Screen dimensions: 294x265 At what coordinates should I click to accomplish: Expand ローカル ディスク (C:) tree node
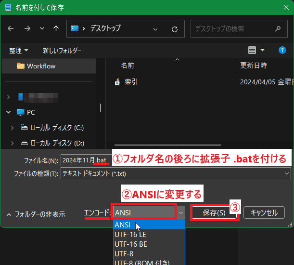pyautogui.click(x=13, y=128)
